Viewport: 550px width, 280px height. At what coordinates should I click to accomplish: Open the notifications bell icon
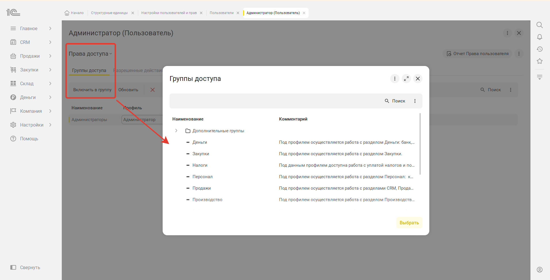click(x=540, y=37)
